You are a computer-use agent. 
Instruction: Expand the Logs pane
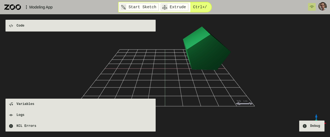[x=81, y=115]
